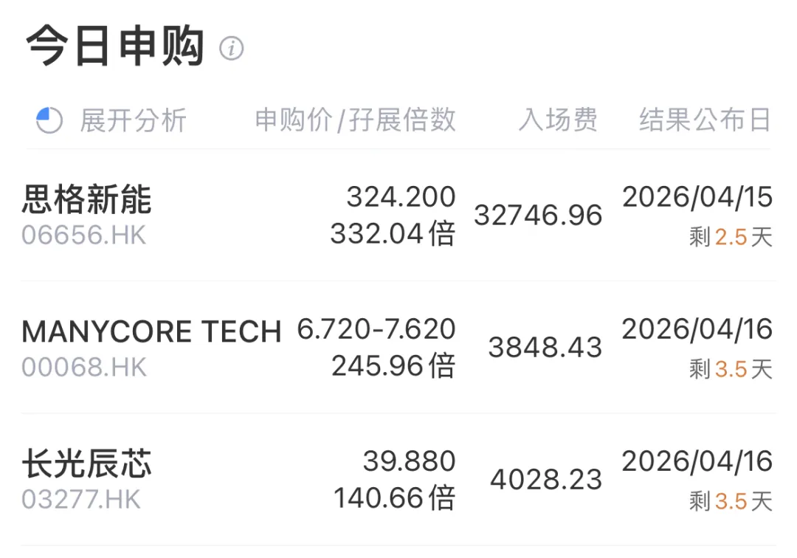This screenshot has height=558, width=797.
Task: Click MANYCORE TECH entry fee 3848.43
Action: click(545, 348)
